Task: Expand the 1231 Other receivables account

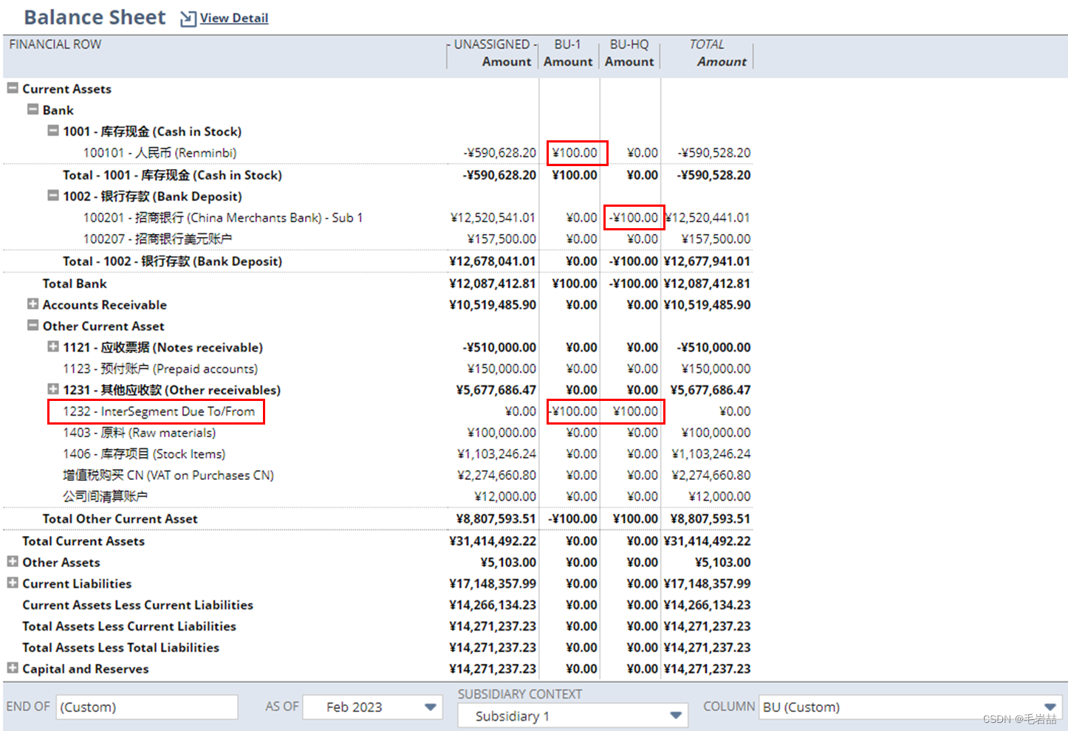Action: pos(52,390)
